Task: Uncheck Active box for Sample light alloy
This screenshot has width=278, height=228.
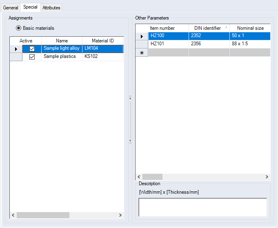Action: [x=32, y=49]
